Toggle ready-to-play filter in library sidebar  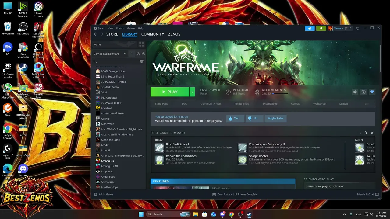[x=144, y=54]
